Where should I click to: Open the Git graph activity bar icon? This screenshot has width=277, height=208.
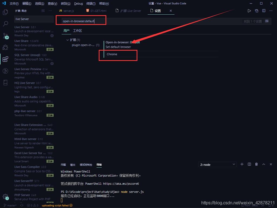(x=5, y=71)
